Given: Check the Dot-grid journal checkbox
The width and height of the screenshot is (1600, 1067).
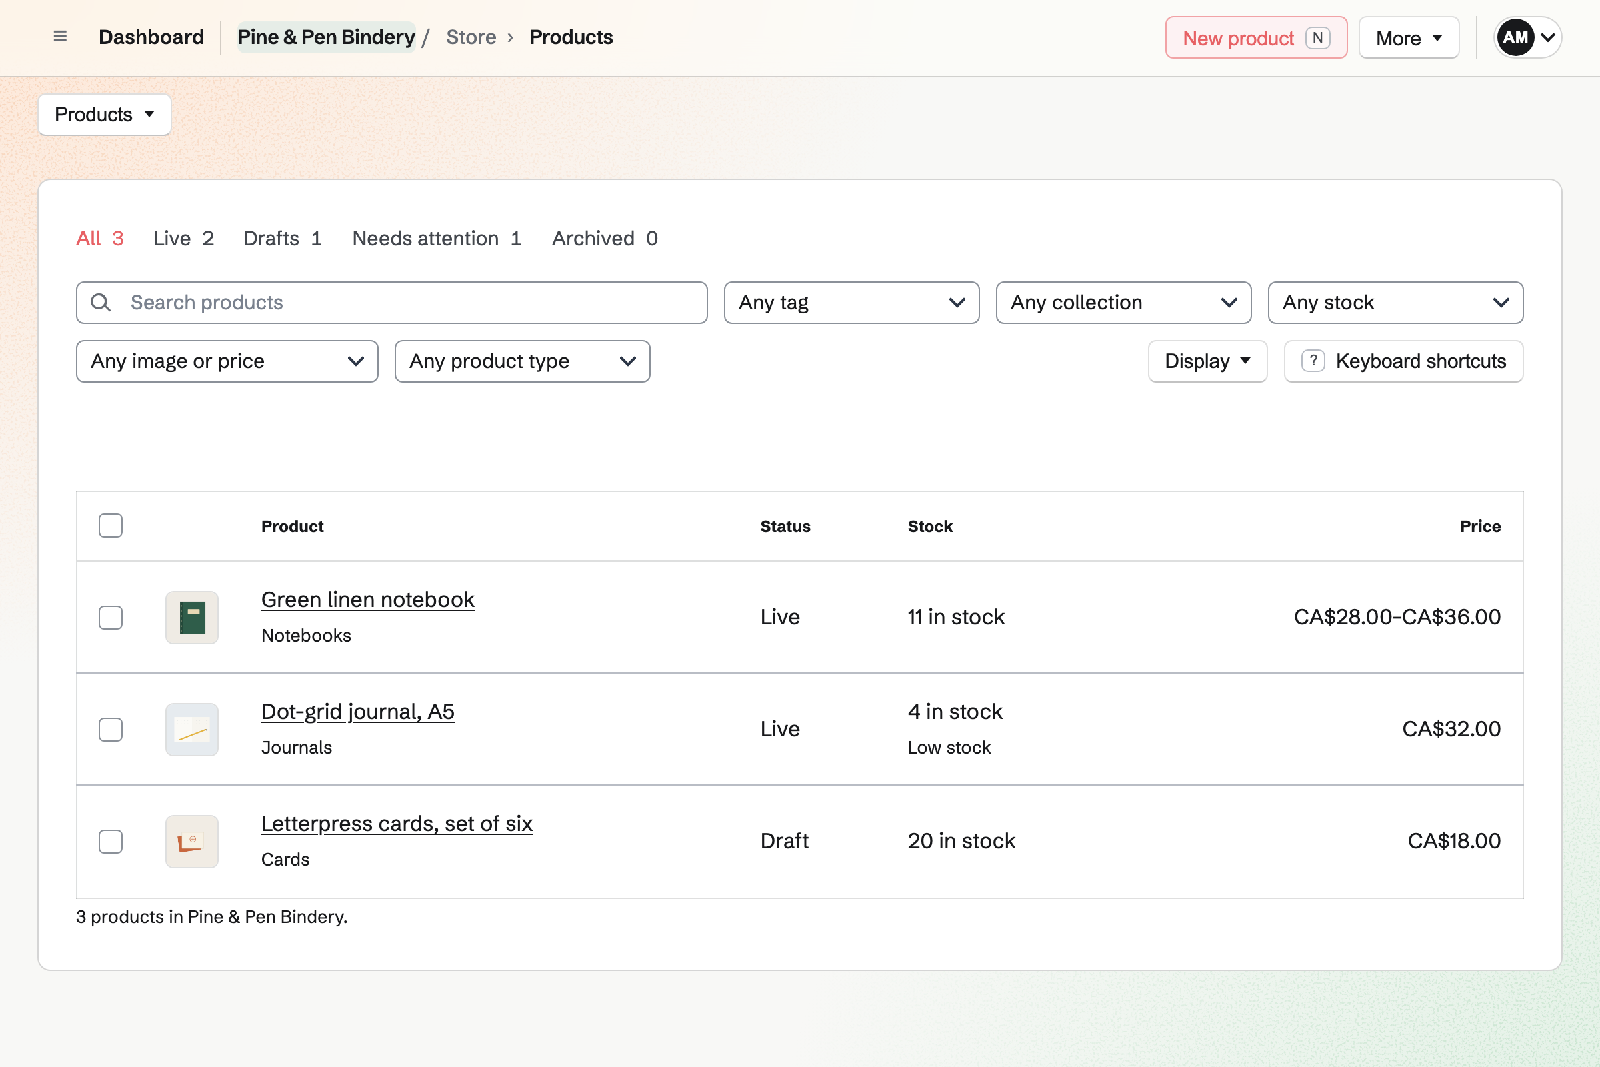Looking at the screenshot, I should coord(110,730).
